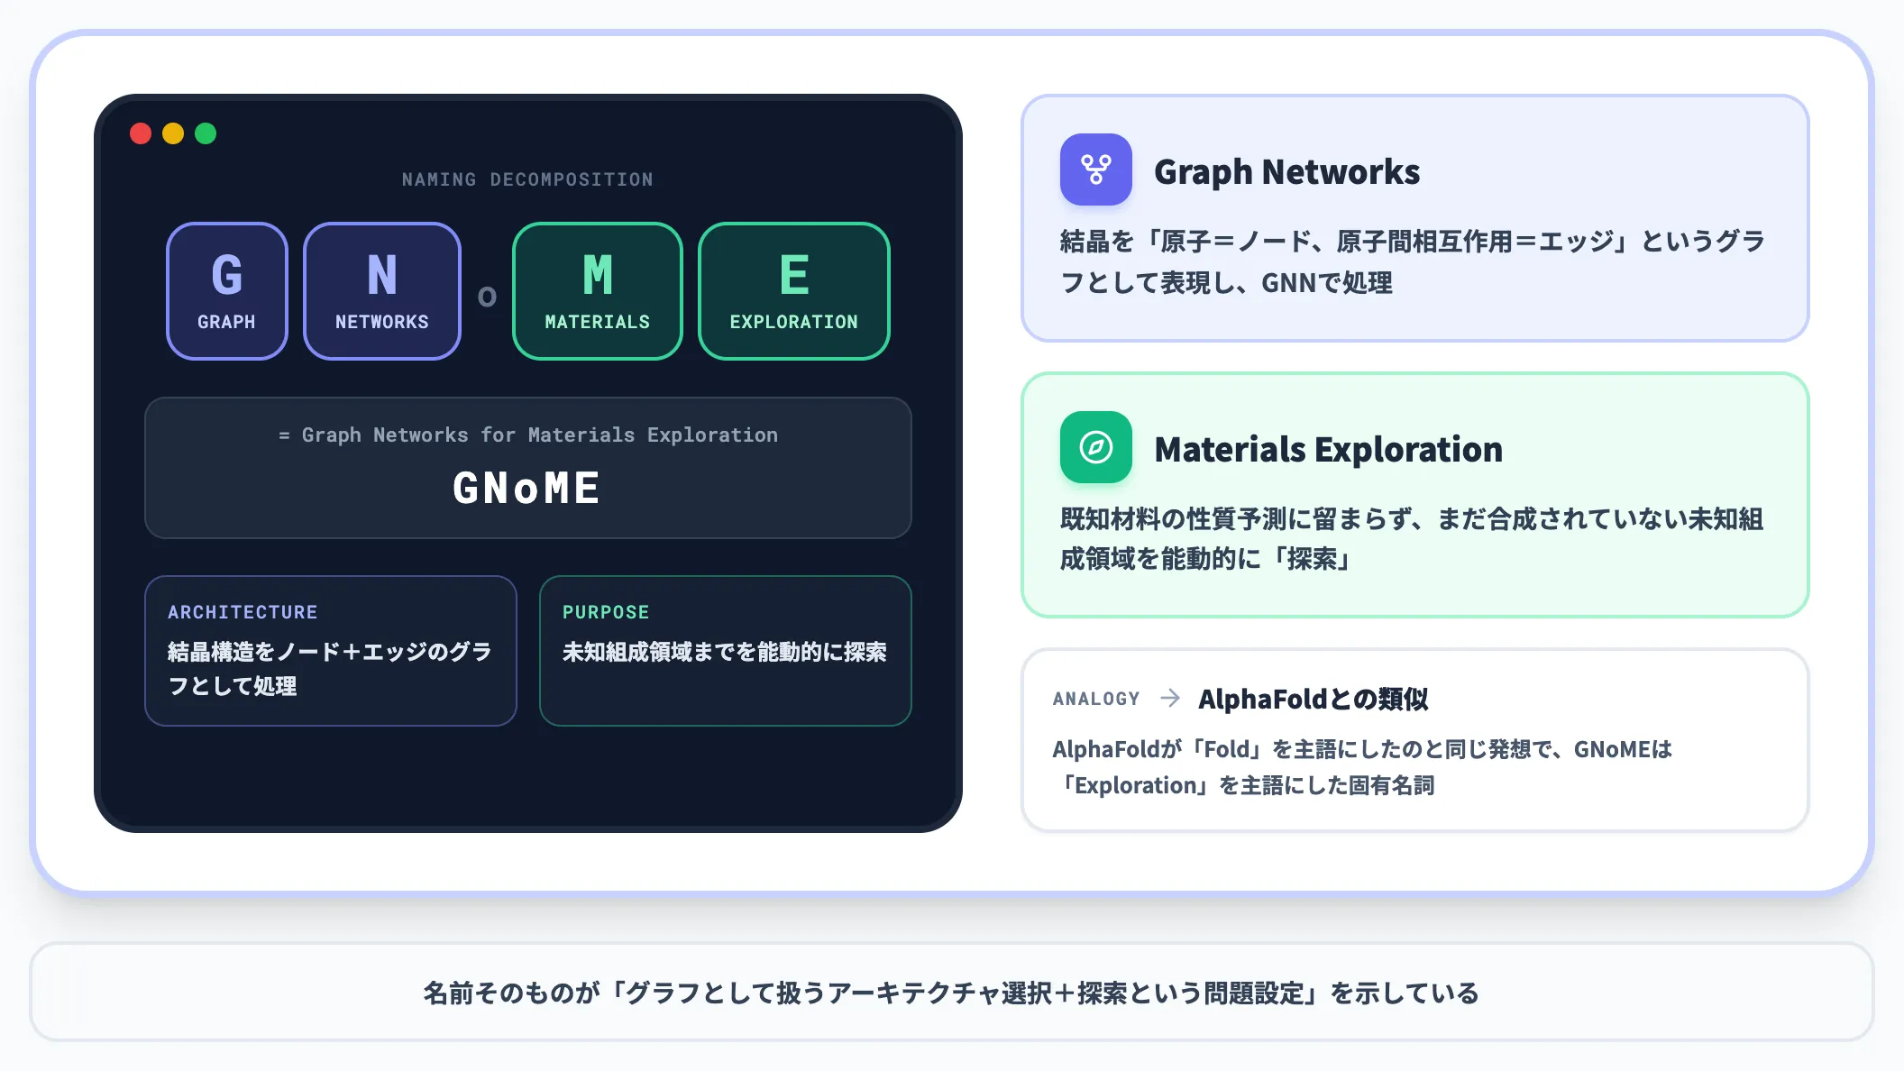Click the green window dot

pos(206,133)
